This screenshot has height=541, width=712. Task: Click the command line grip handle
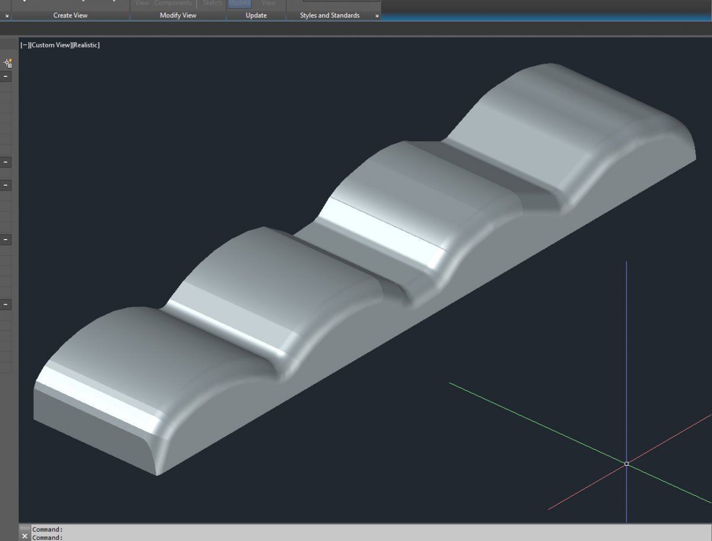(24, 527)
